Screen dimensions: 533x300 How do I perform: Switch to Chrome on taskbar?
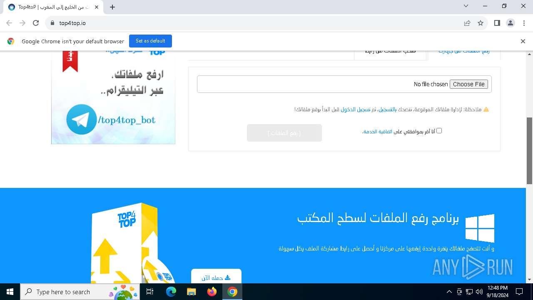point(232,292)
